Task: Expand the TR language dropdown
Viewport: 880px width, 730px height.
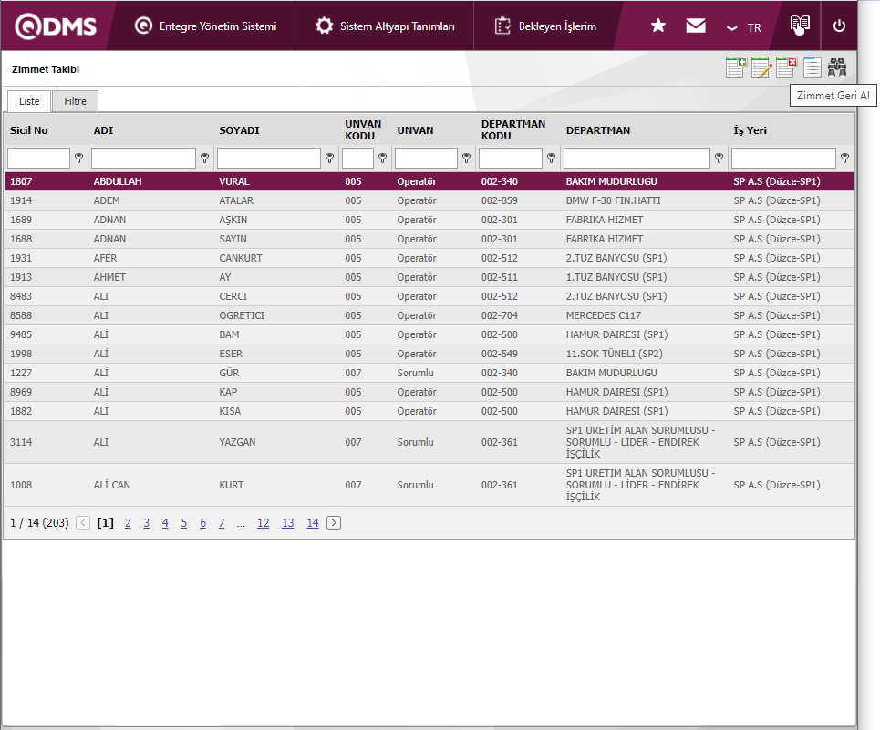Action: click(x=743, y=27)
